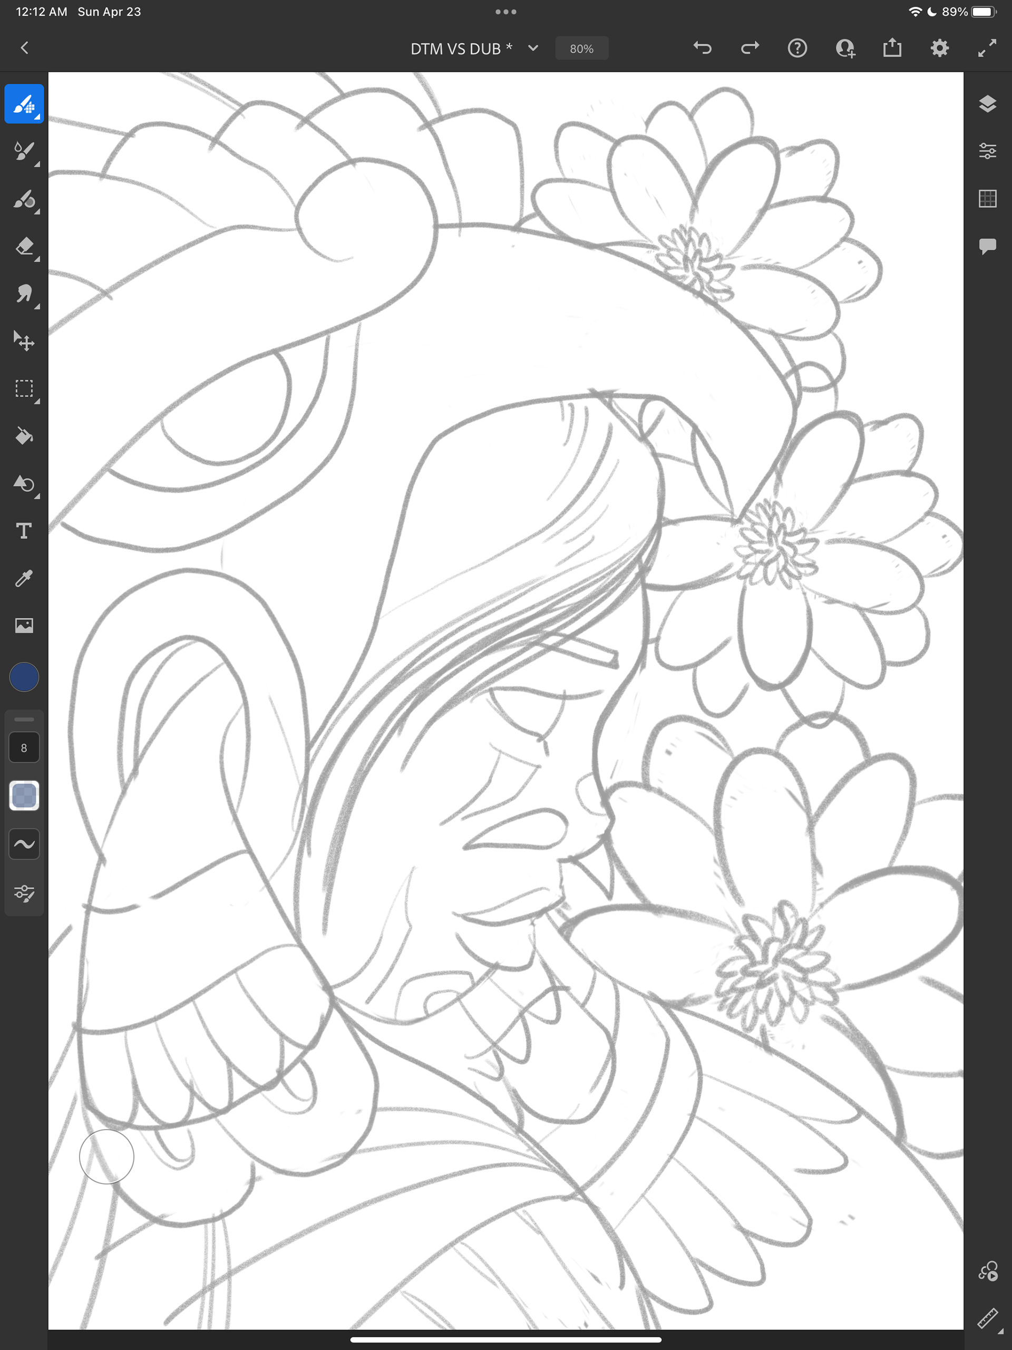This screenshot has height=1350, width=1012.
Task: Expand the DTM VS DUB document menu
Action: click(533, 48)
